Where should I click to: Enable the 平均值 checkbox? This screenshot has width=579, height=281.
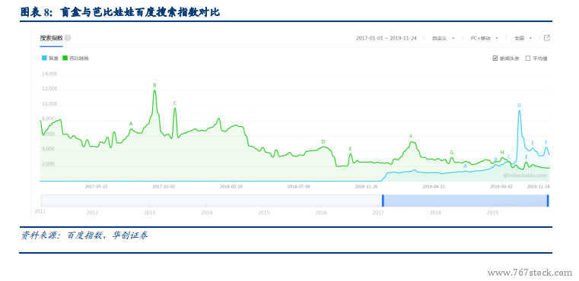(528, 58)
